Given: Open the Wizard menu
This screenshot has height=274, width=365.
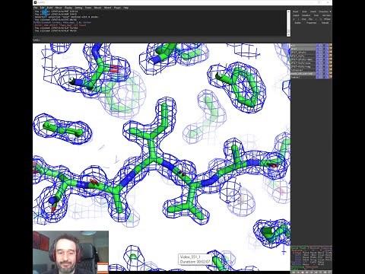Looking at the screenshot, I should tap(107, 8).
